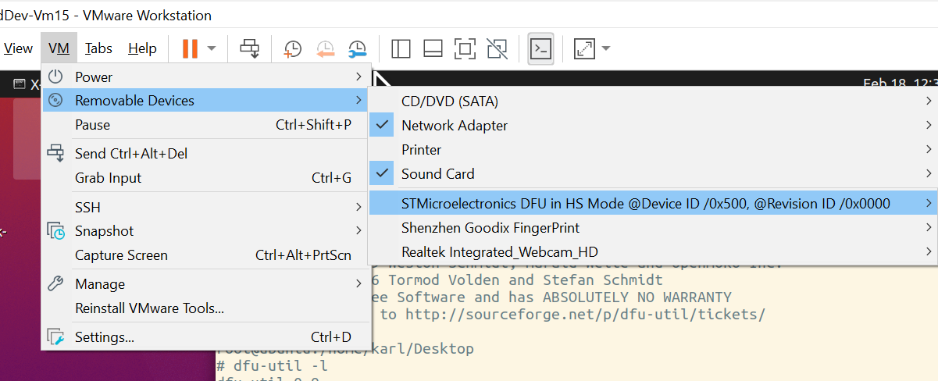The image size is (938, 381).
Task: Expand the SSH submenu
Action: coord(206,207)
